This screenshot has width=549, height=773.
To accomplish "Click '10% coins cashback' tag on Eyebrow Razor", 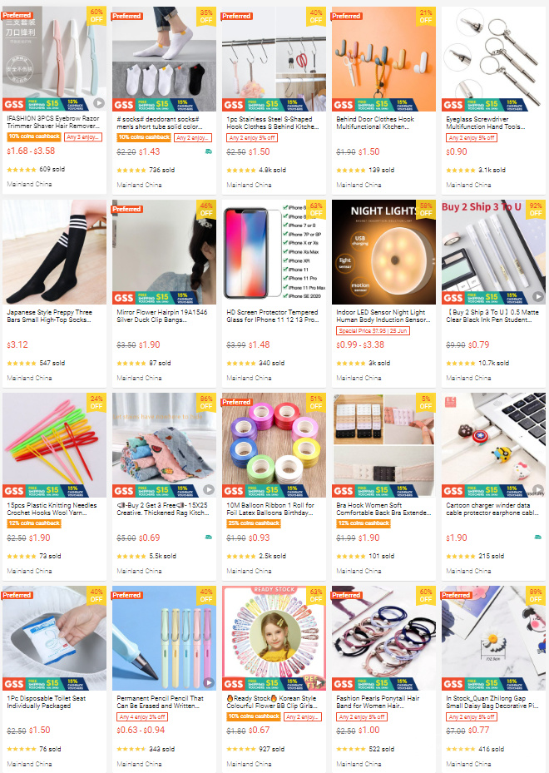I will click(x=34, y=136).
